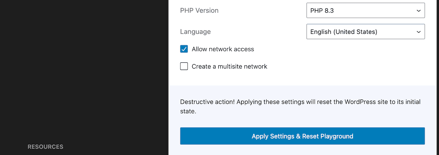Click the chevron arrow in Language select
Screen dimensions: 439x155
(x=419, y=32)
